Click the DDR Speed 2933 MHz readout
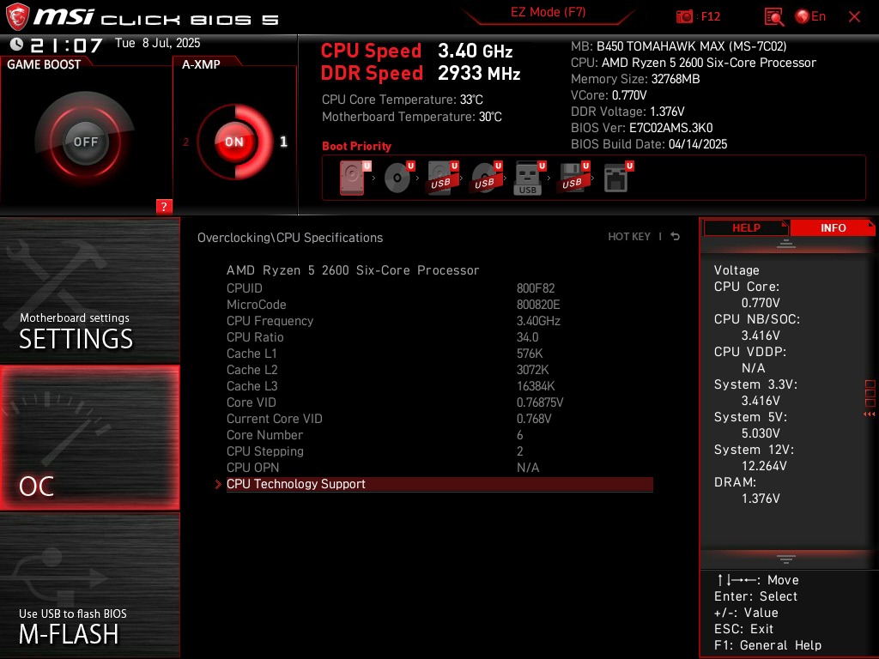 (x=421, y=74)
